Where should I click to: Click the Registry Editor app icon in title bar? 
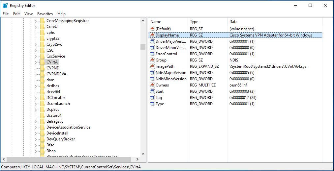pyautogui.click(x=5, y=6)
